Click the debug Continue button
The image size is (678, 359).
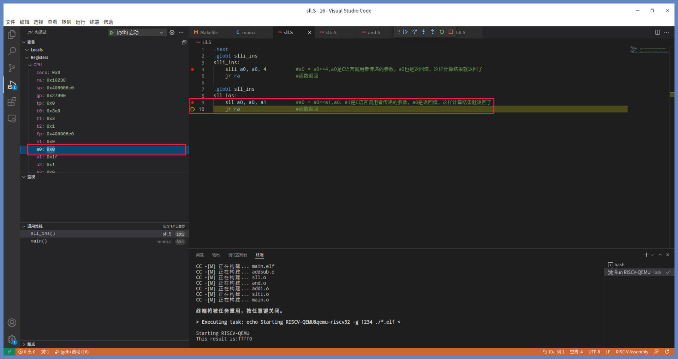point(405,32)
